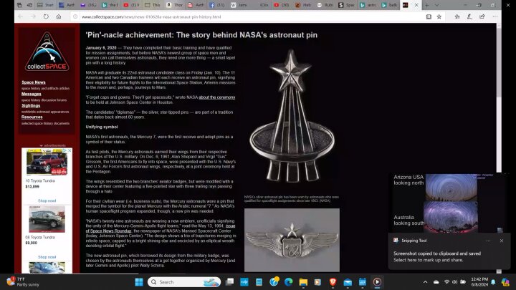The image size is (516, 290).
Task: Open browser Settings and more menu
Action: click(x=495, y=16)
